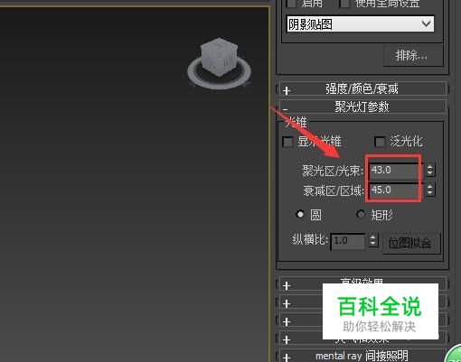Click the 排除... button
This screenshot has height=362, width=461.
tap(413, 56)
